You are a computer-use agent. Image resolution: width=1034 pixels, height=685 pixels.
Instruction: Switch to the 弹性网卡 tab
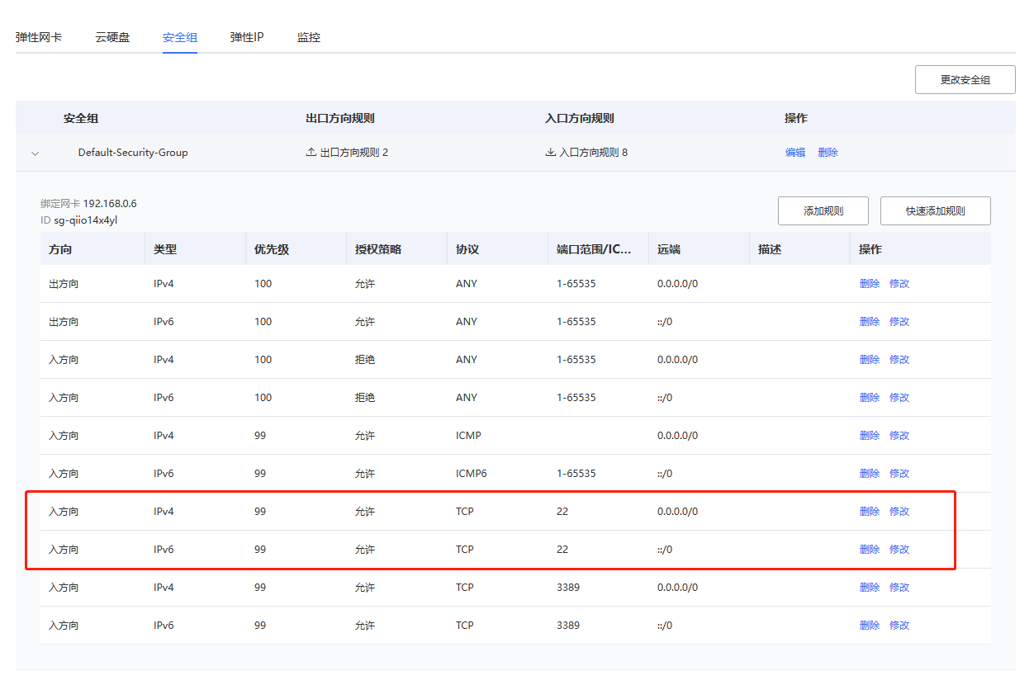pyautogui.click(x=38, y=37)
